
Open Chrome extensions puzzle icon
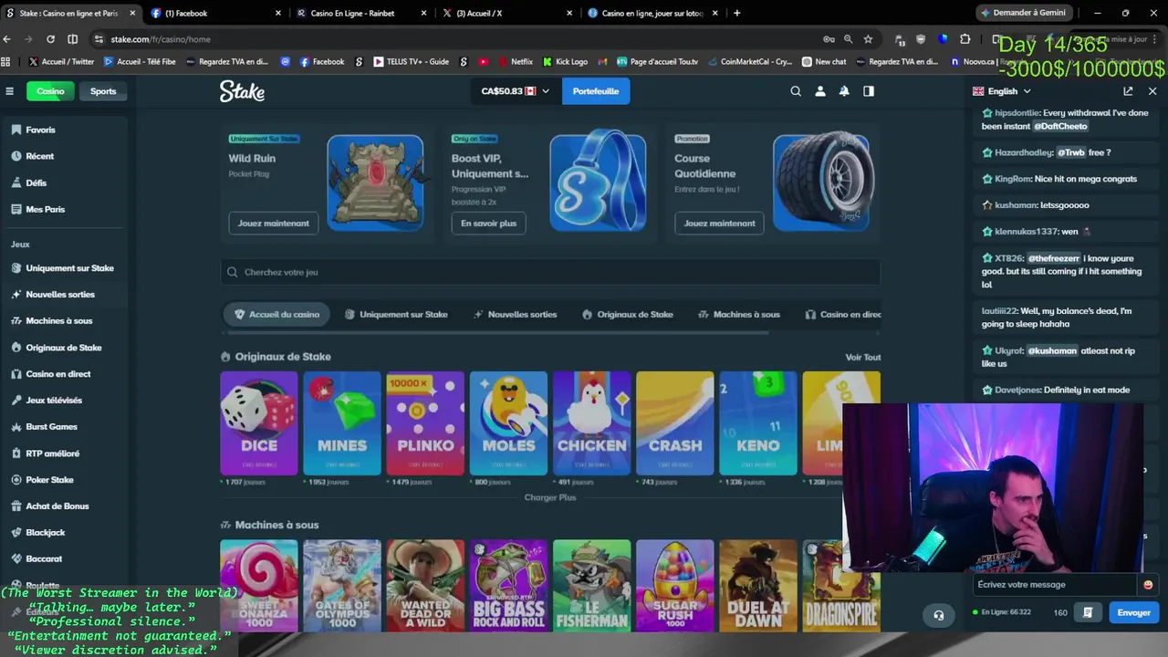[x=965, y=39]
